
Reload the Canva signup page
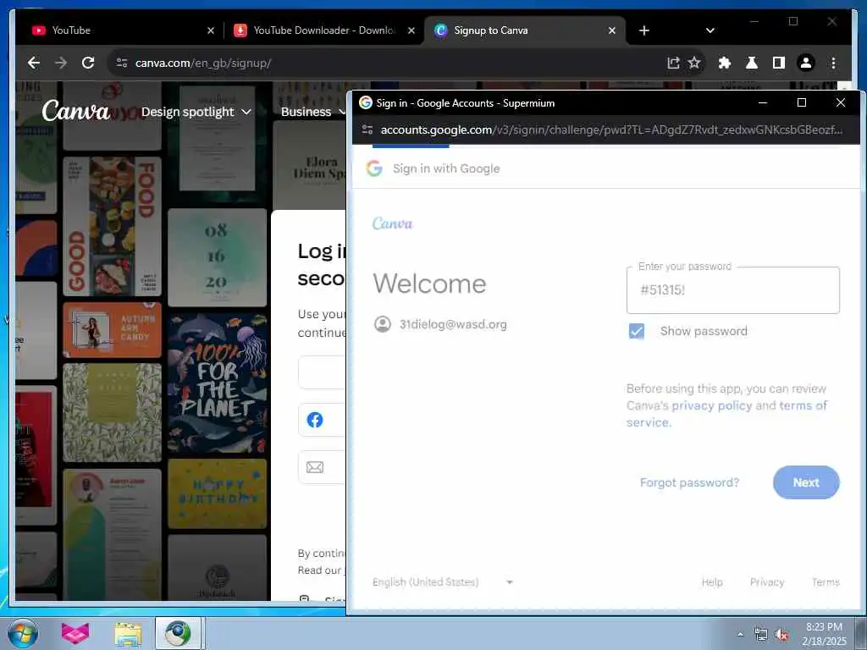coord(88,63)
